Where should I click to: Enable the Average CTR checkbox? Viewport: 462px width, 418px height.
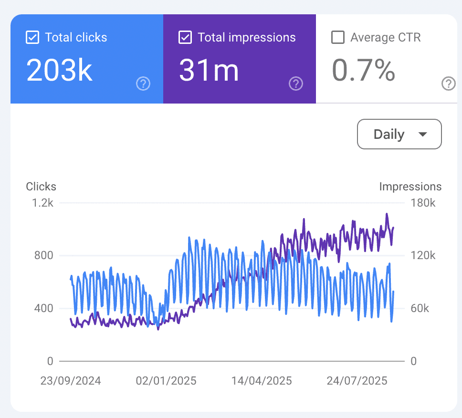(338, 38)
